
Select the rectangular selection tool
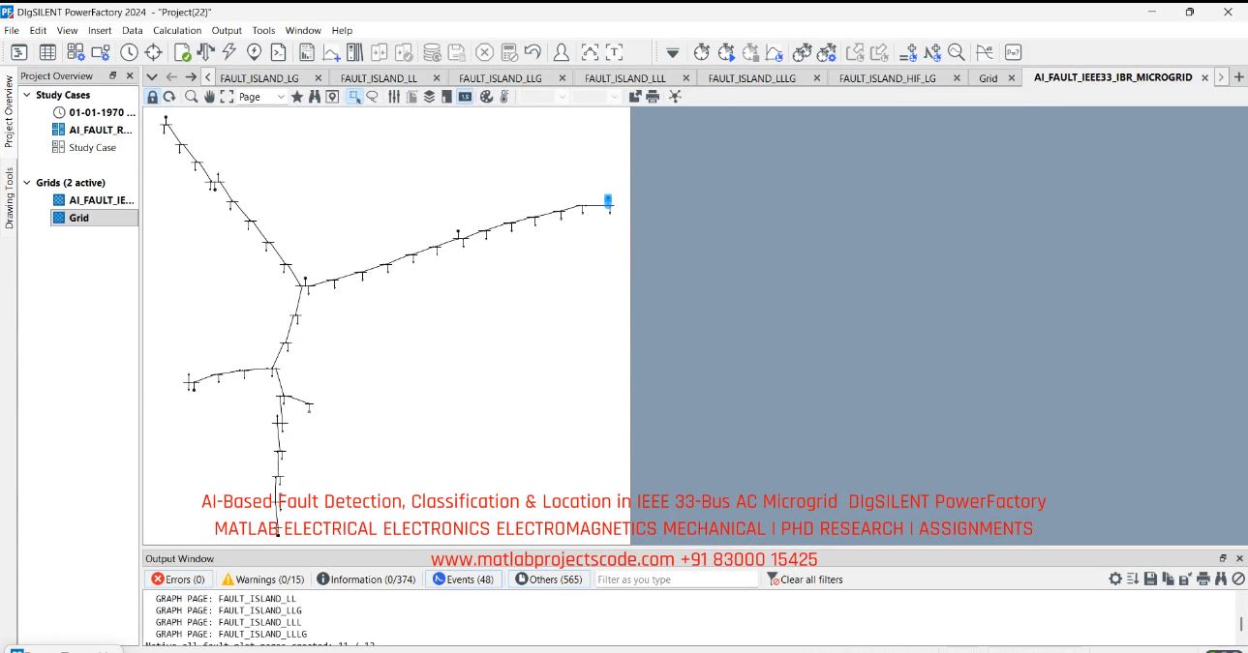coord(354,97)
